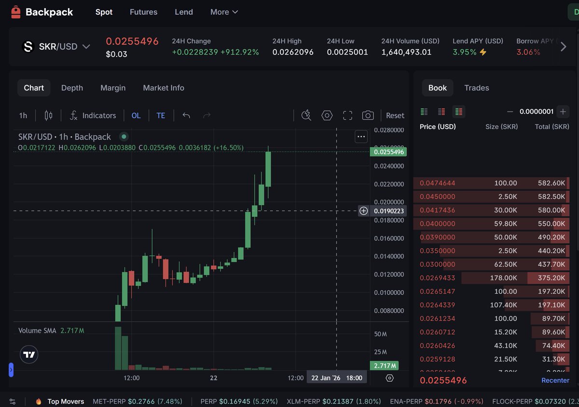Open the Margin tab
Viewport: 579px width, 407px height.
(113, 88)
